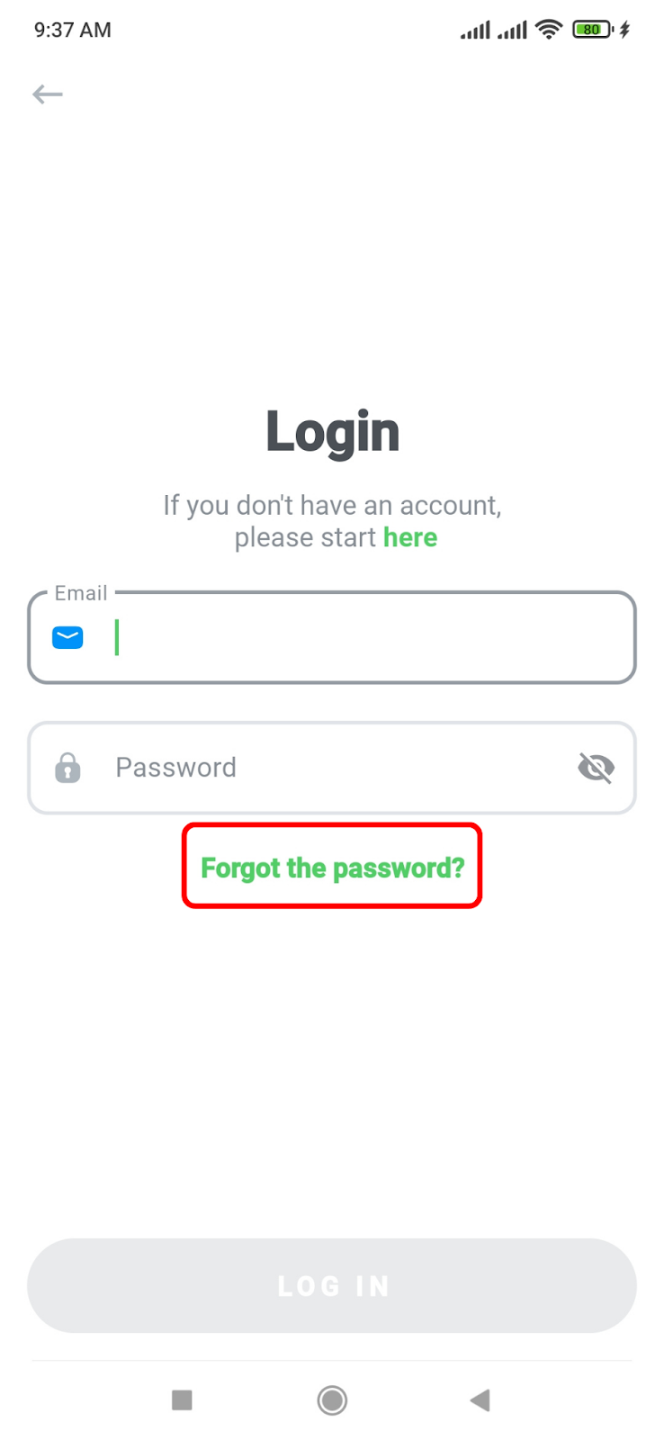Click the gray padlock icon
The width and height of the screenshot is (664, 1440).
67,768
